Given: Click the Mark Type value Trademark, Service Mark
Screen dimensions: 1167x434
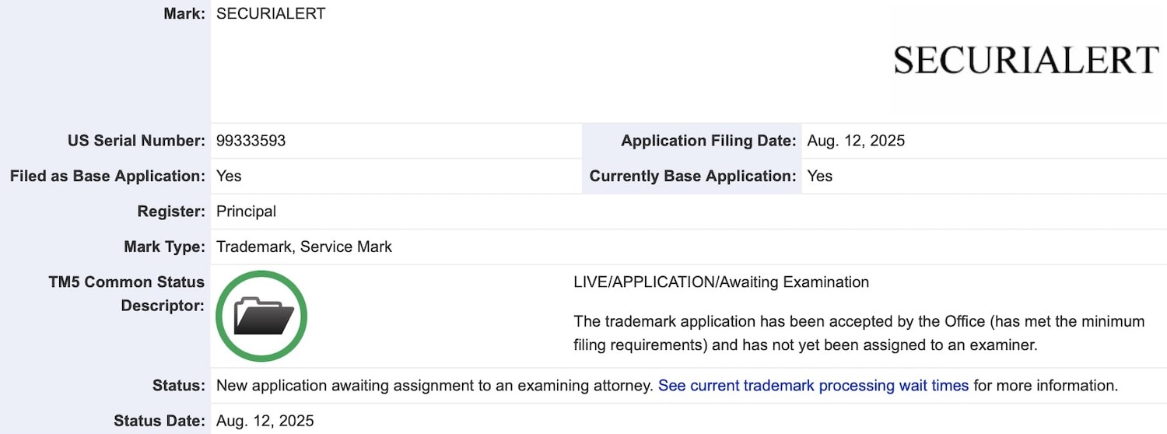Looking at the screenshot, I should click(x=304, y=247).
